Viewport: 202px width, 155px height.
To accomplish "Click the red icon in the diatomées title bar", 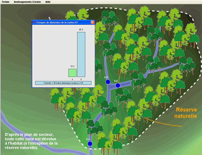I will [x=34, y=22].
